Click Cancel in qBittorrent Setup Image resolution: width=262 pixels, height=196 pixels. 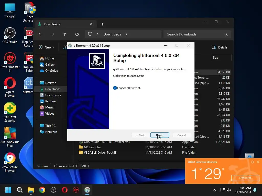[181, 135]
